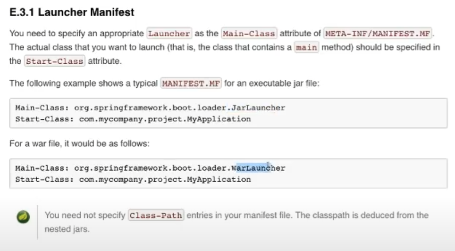Click Start-Class line in war code block
This screenshot has width=455, height=251.
pos(133,180)
